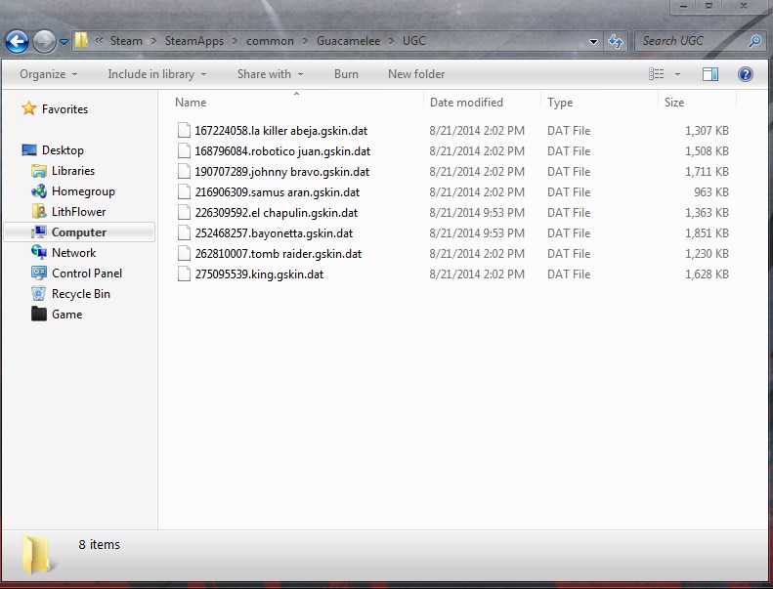
Task: Open the view options dropdown arrow
Action: pos(677,74)
